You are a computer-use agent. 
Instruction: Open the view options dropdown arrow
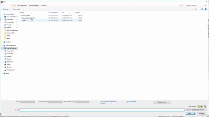point(198,9)
